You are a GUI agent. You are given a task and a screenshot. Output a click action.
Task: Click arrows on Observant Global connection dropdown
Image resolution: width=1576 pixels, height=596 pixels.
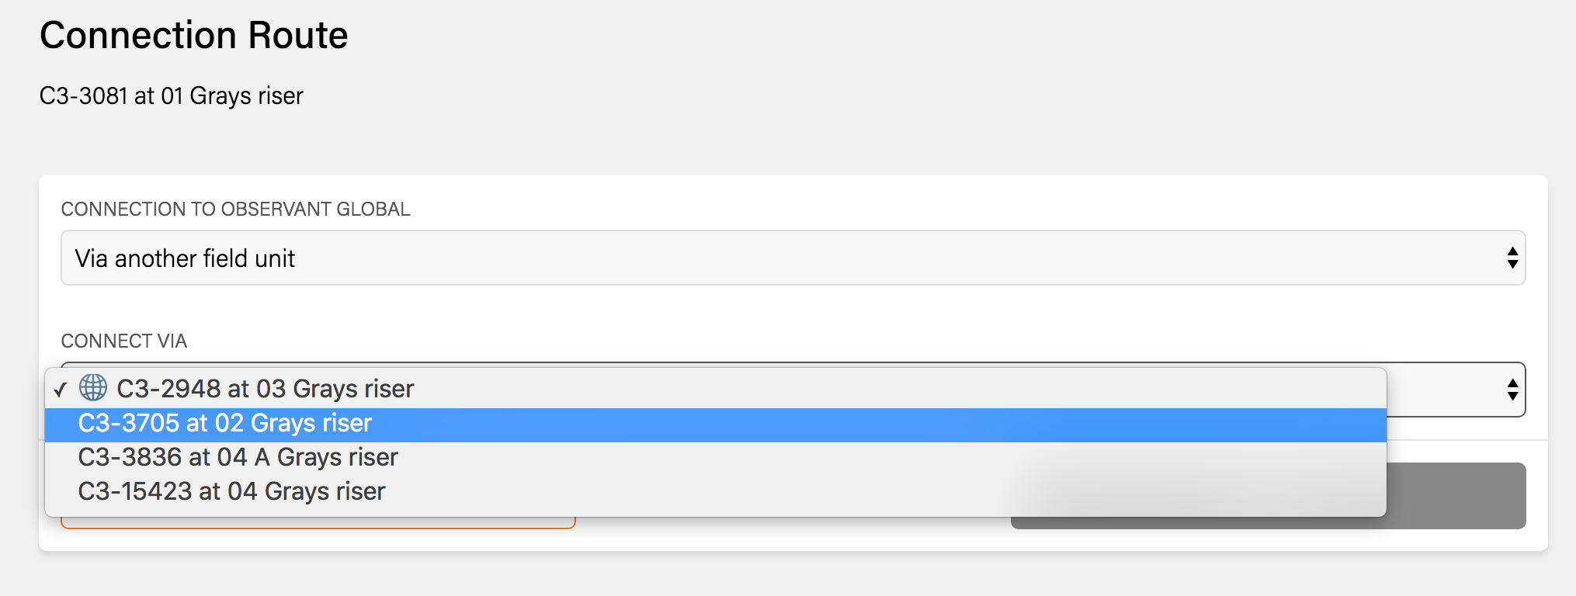point(1512,258)
